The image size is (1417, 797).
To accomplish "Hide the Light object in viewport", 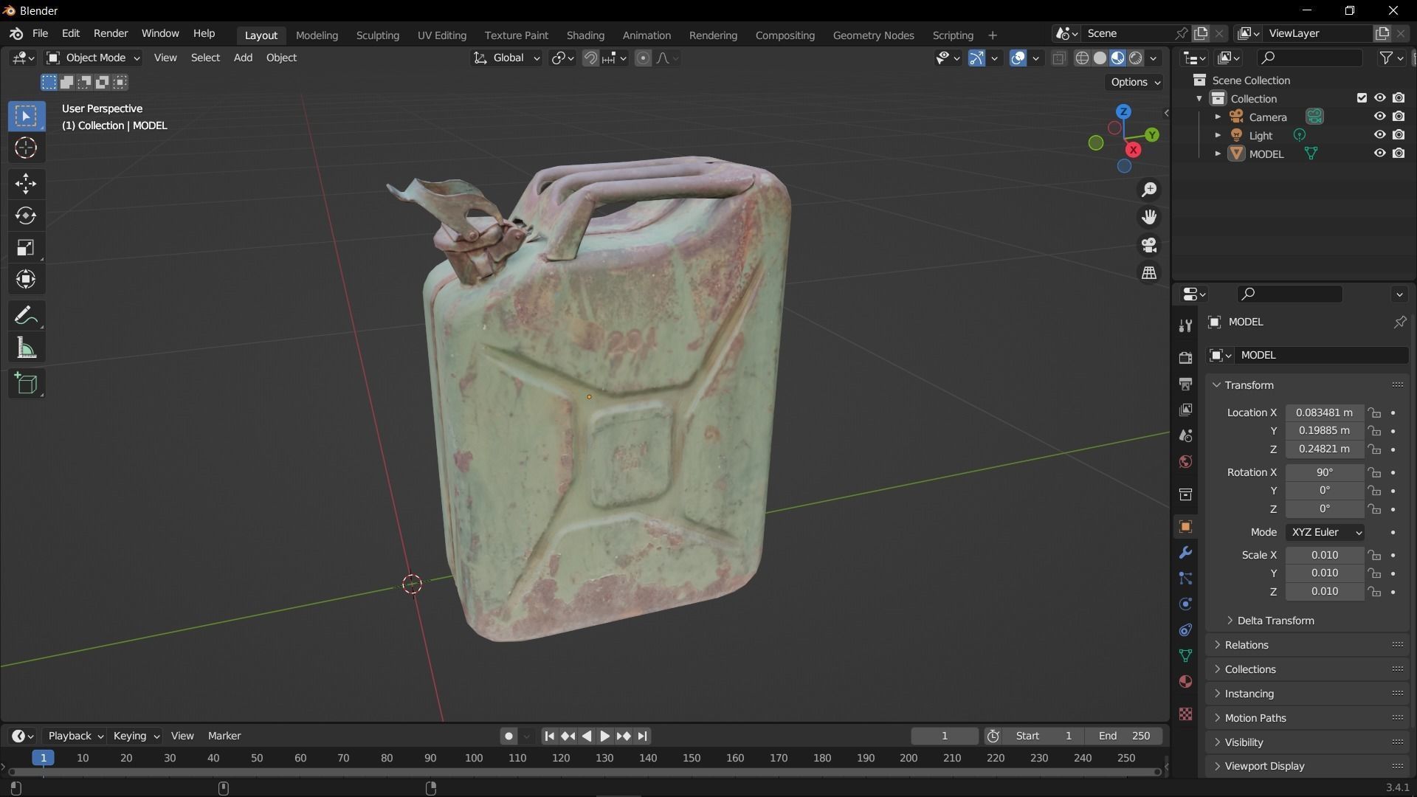I will click(1379, 135).
